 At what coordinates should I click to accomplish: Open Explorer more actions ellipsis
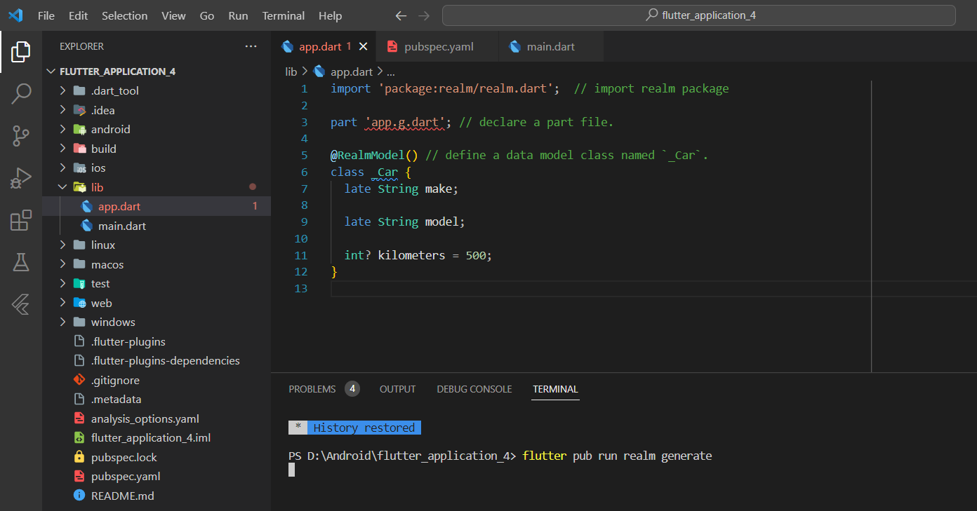251,46
